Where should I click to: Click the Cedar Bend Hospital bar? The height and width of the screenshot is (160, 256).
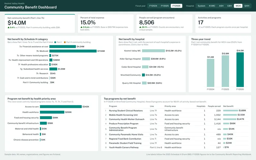pyautogui.click(x=145, y=67)
